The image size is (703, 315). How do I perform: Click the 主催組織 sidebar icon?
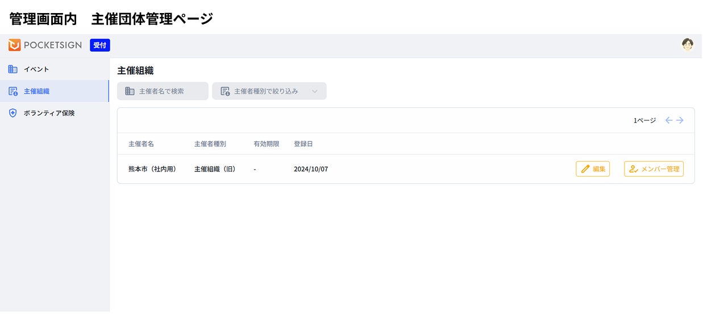click(13, 91)
